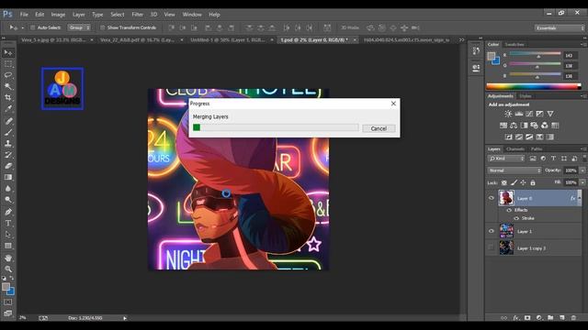
Task: Close the Progress dialog
Action: coord(393,104)
